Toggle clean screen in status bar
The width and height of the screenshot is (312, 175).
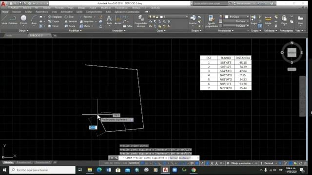(300, 163)
